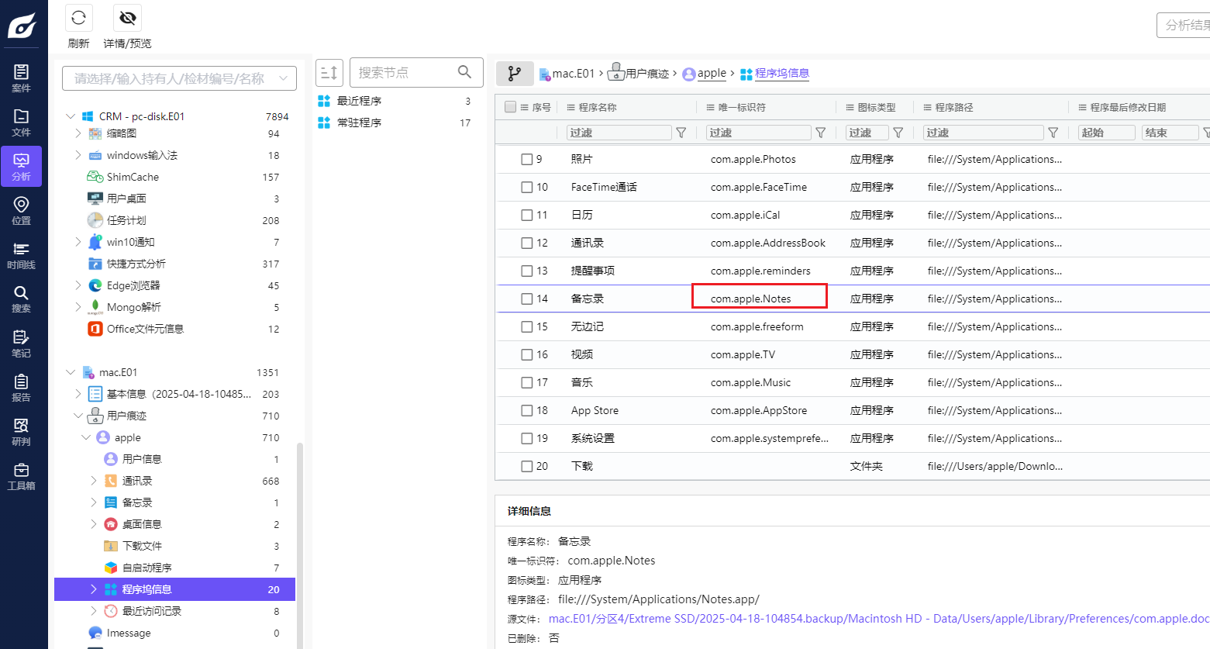Open the 位置 section in sidebar
Viewport: 1210px width, 649px height.
(22, 211)
